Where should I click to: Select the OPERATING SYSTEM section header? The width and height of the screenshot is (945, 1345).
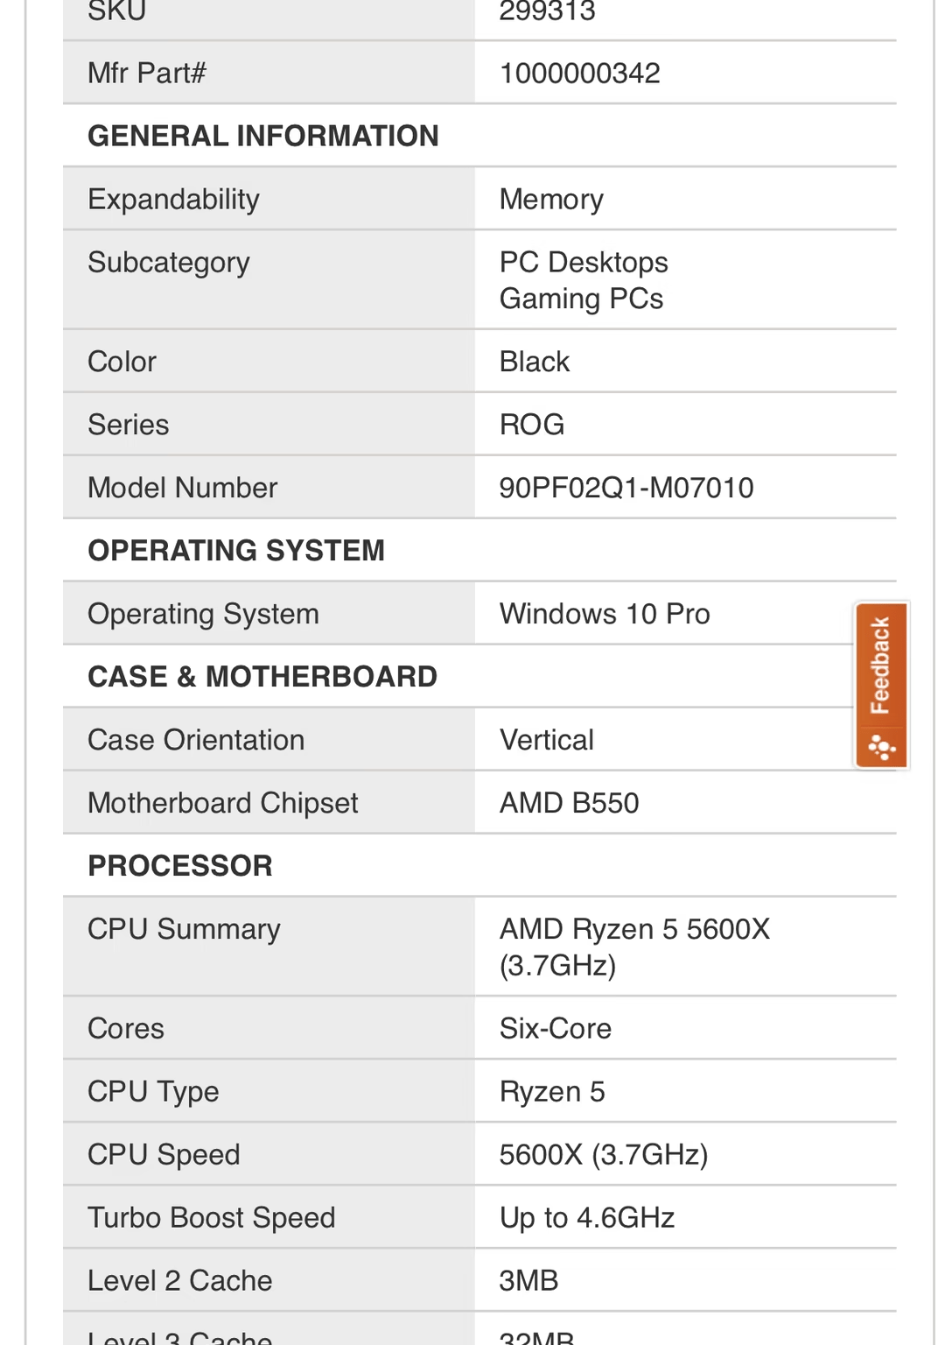coord(236,550)
